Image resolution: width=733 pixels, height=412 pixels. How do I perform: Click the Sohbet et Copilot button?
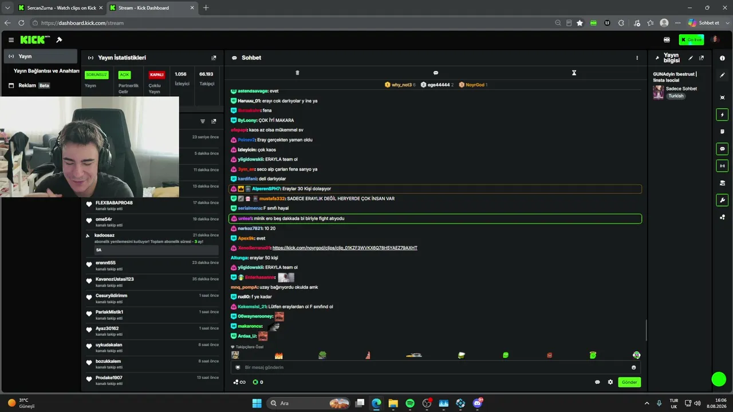click(x=704, y=23)
